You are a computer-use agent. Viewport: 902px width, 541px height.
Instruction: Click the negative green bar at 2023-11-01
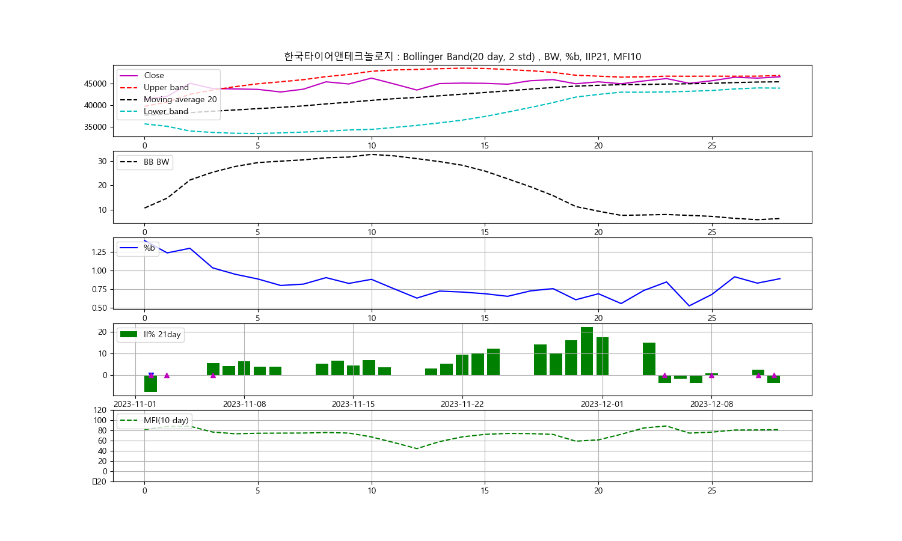tap(150, 384)
